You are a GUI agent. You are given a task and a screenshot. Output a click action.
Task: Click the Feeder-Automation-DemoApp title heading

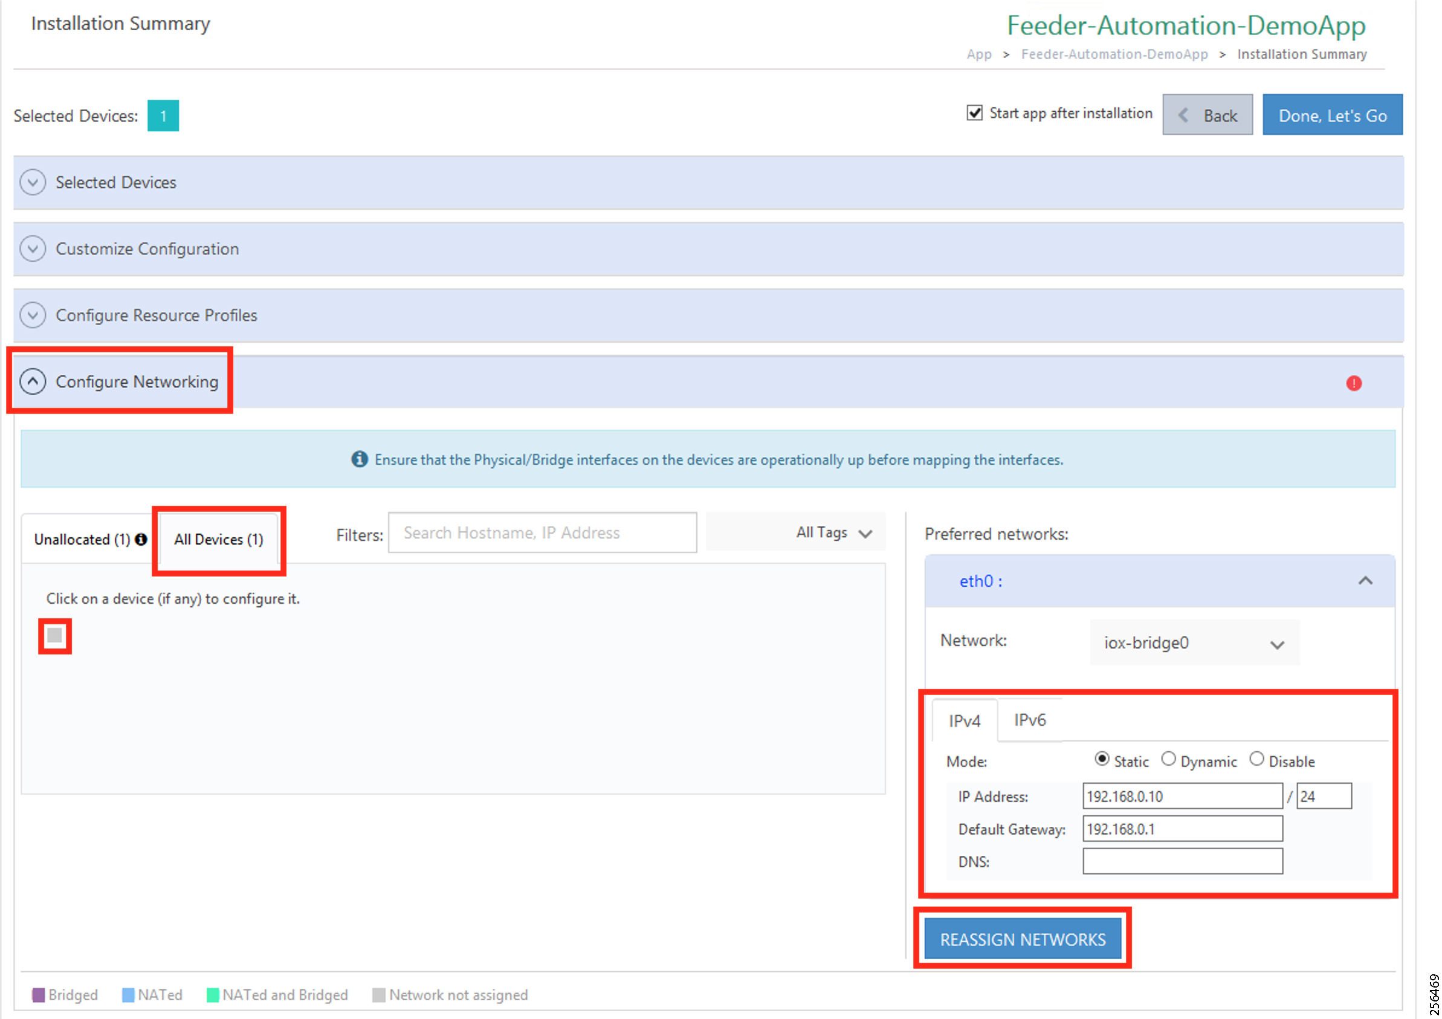(x=1186, y=26)
